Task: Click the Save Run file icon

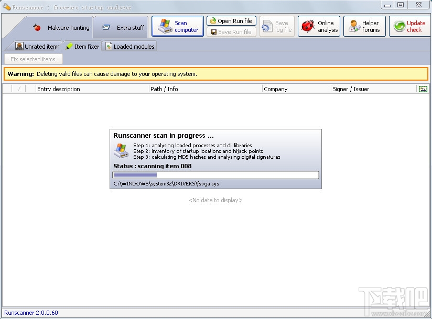Action: coord(213,32)
